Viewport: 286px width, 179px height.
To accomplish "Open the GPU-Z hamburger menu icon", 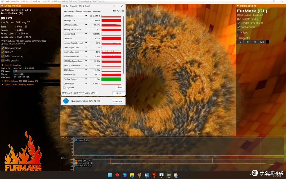I will (123, 11).
